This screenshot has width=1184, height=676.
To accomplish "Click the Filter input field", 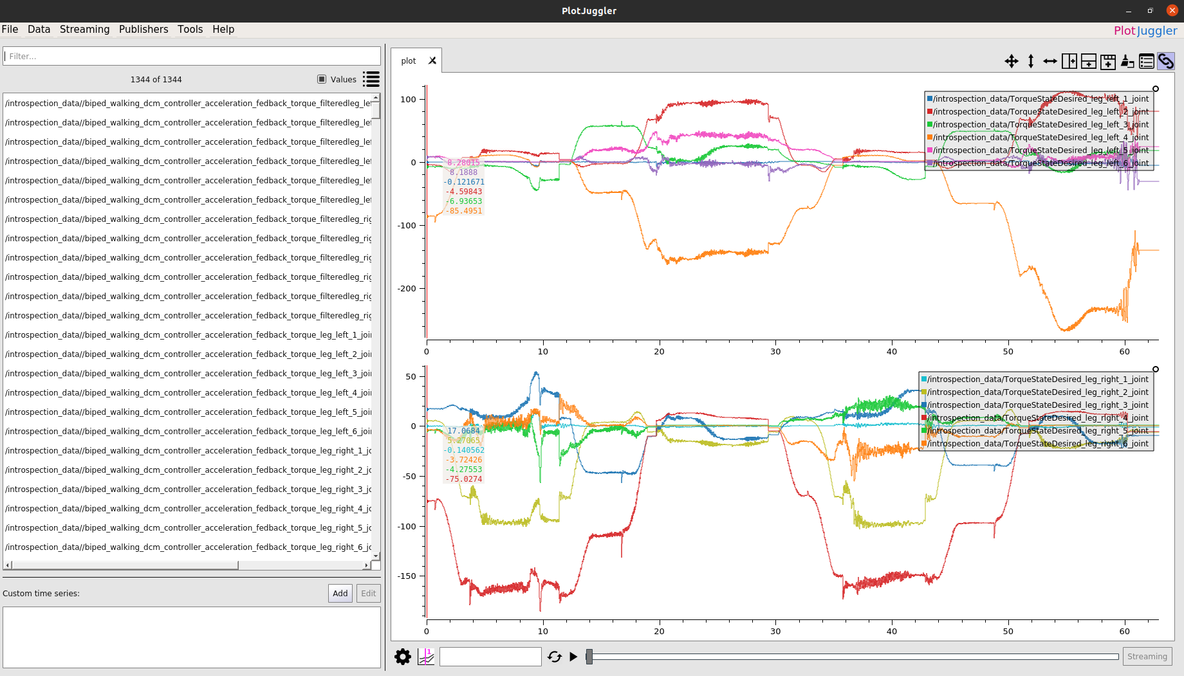I will click(192, 57).
